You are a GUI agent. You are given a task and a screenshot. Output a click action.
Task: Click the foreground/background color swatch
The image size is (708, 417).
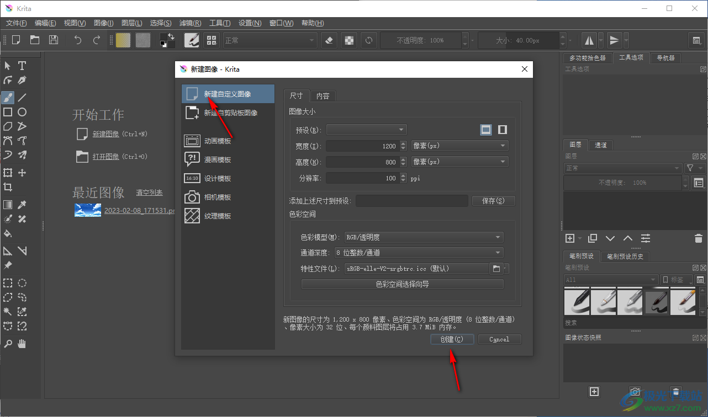point(167,40)
